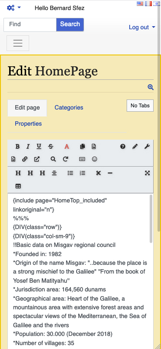Image resolution: width=161 pixels, height=349 pixels.
Task: Click the blue Search button
Action: coord(70,24)
